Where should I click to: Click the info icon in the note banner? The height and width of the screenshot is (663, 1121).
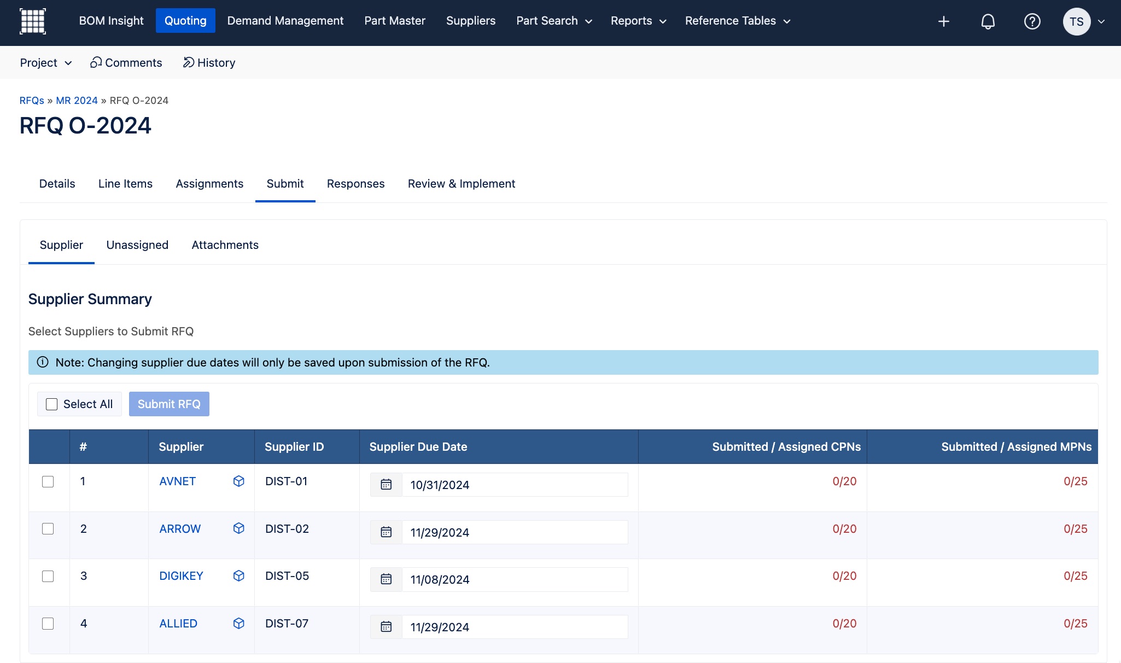click(43, 362)
